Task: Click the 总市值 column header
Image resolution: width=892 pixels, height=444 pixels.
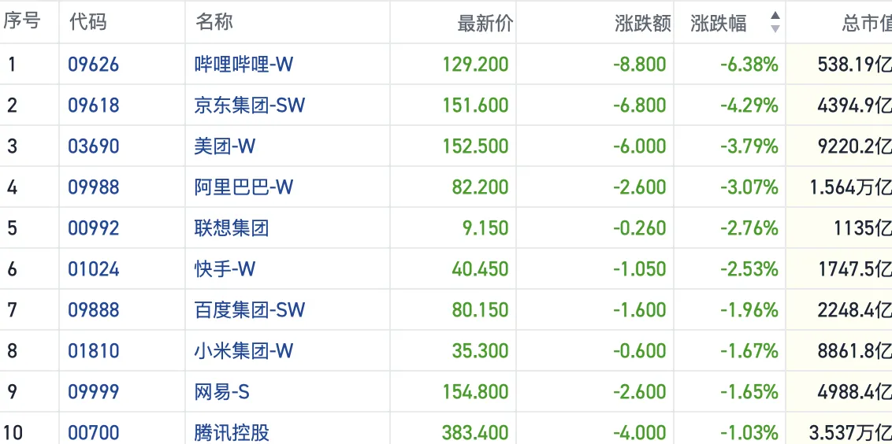Action: [x=865, y=24]
